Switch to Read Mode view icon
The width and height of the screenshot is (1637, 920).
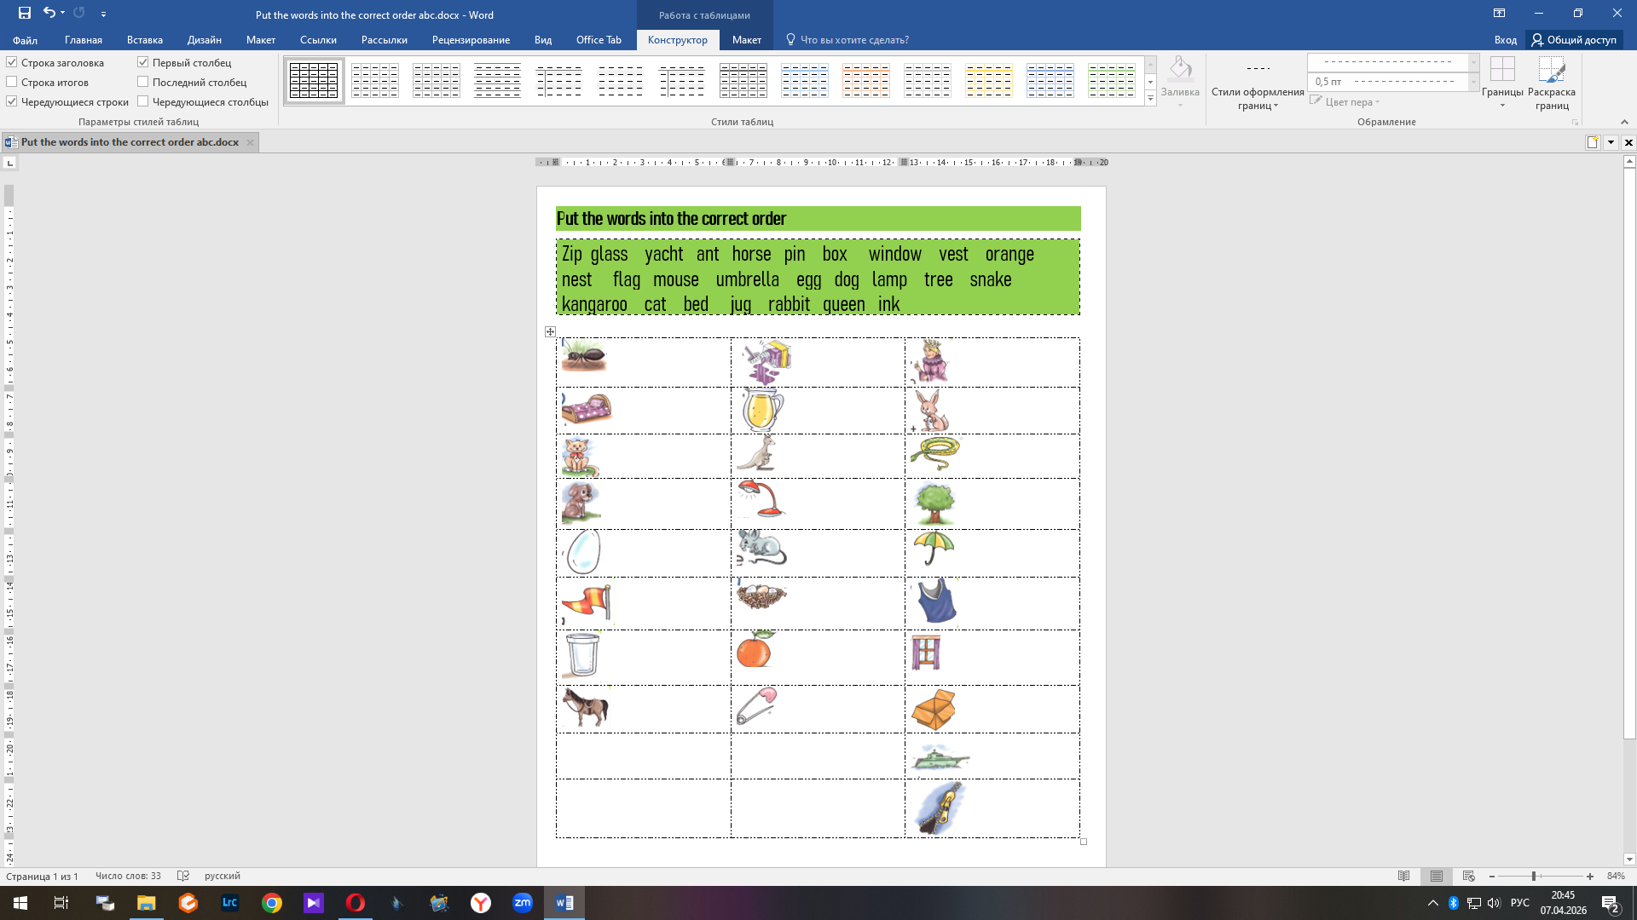pos(1404,876)
